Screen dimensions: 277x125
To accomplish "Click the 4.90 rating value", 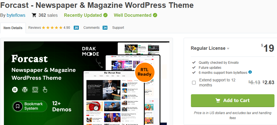I will (67, 28).
